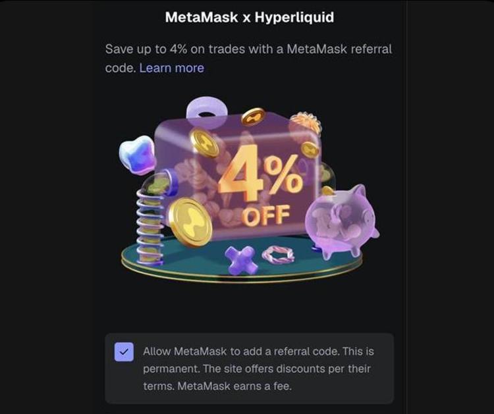This screenshot has height=414, width=494.
Task: Click the twisted pink ring on platform
Action: coord(278,254)
